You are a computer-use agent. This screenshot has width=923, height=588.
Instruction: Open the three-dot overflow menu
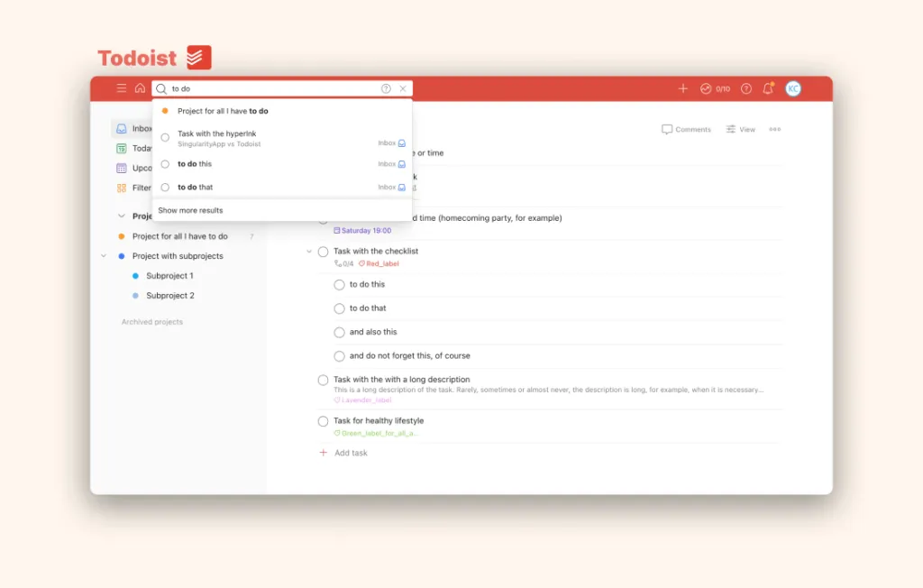[x=774, y=129]
